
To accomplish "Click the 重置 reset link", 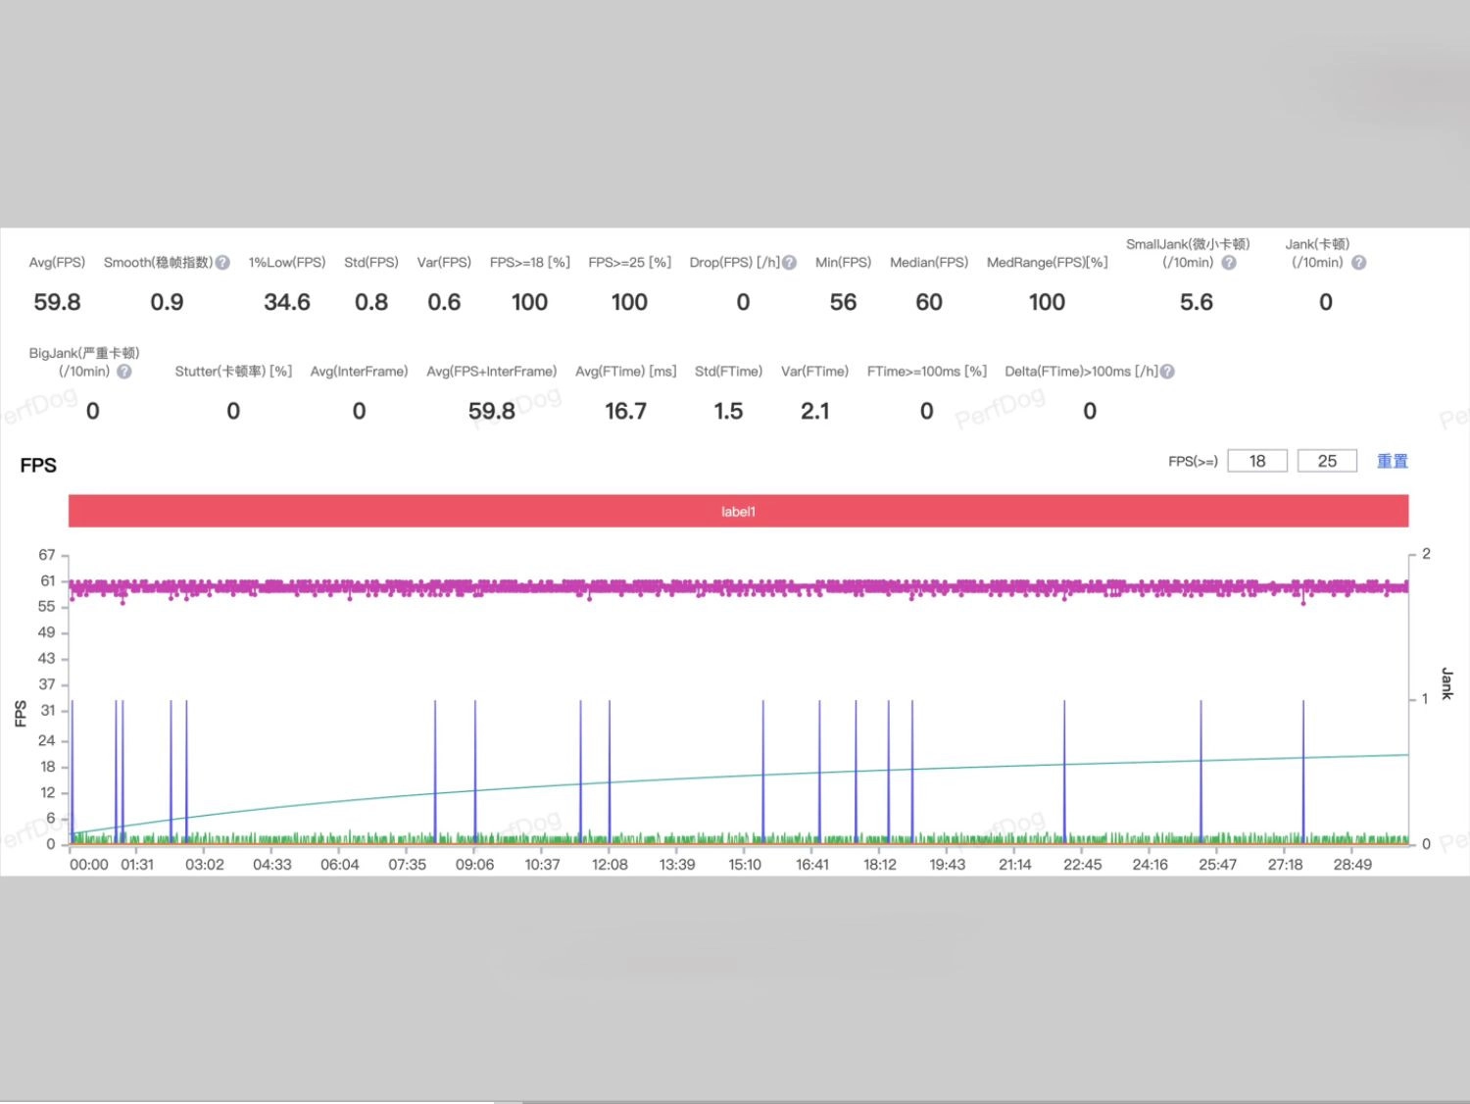I will (1392, 461).
